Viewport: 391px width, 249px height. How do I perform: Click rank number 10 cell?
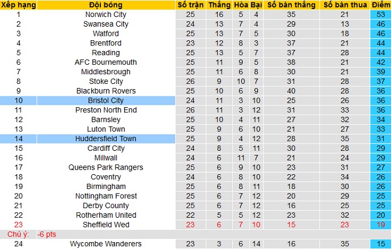pyautogui.click(x=18, y=100)
